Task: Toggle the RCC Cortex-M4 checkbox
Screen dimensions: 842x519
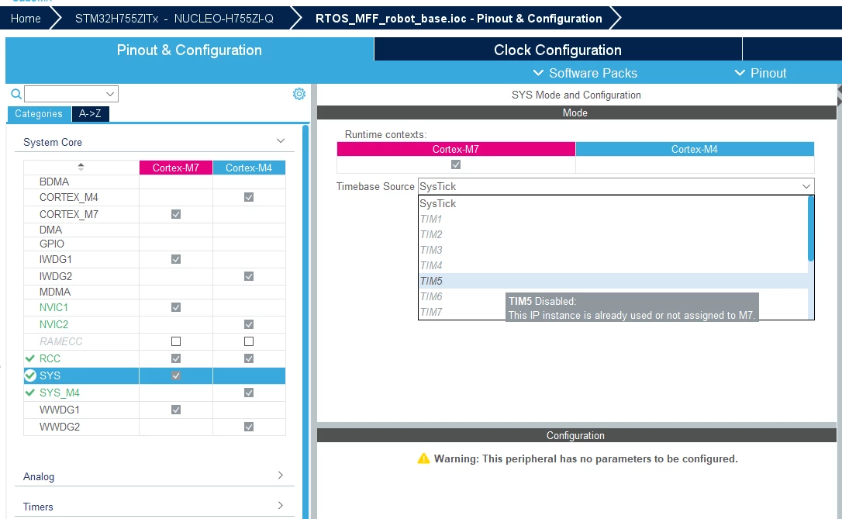Action: [x=249, y=358]
